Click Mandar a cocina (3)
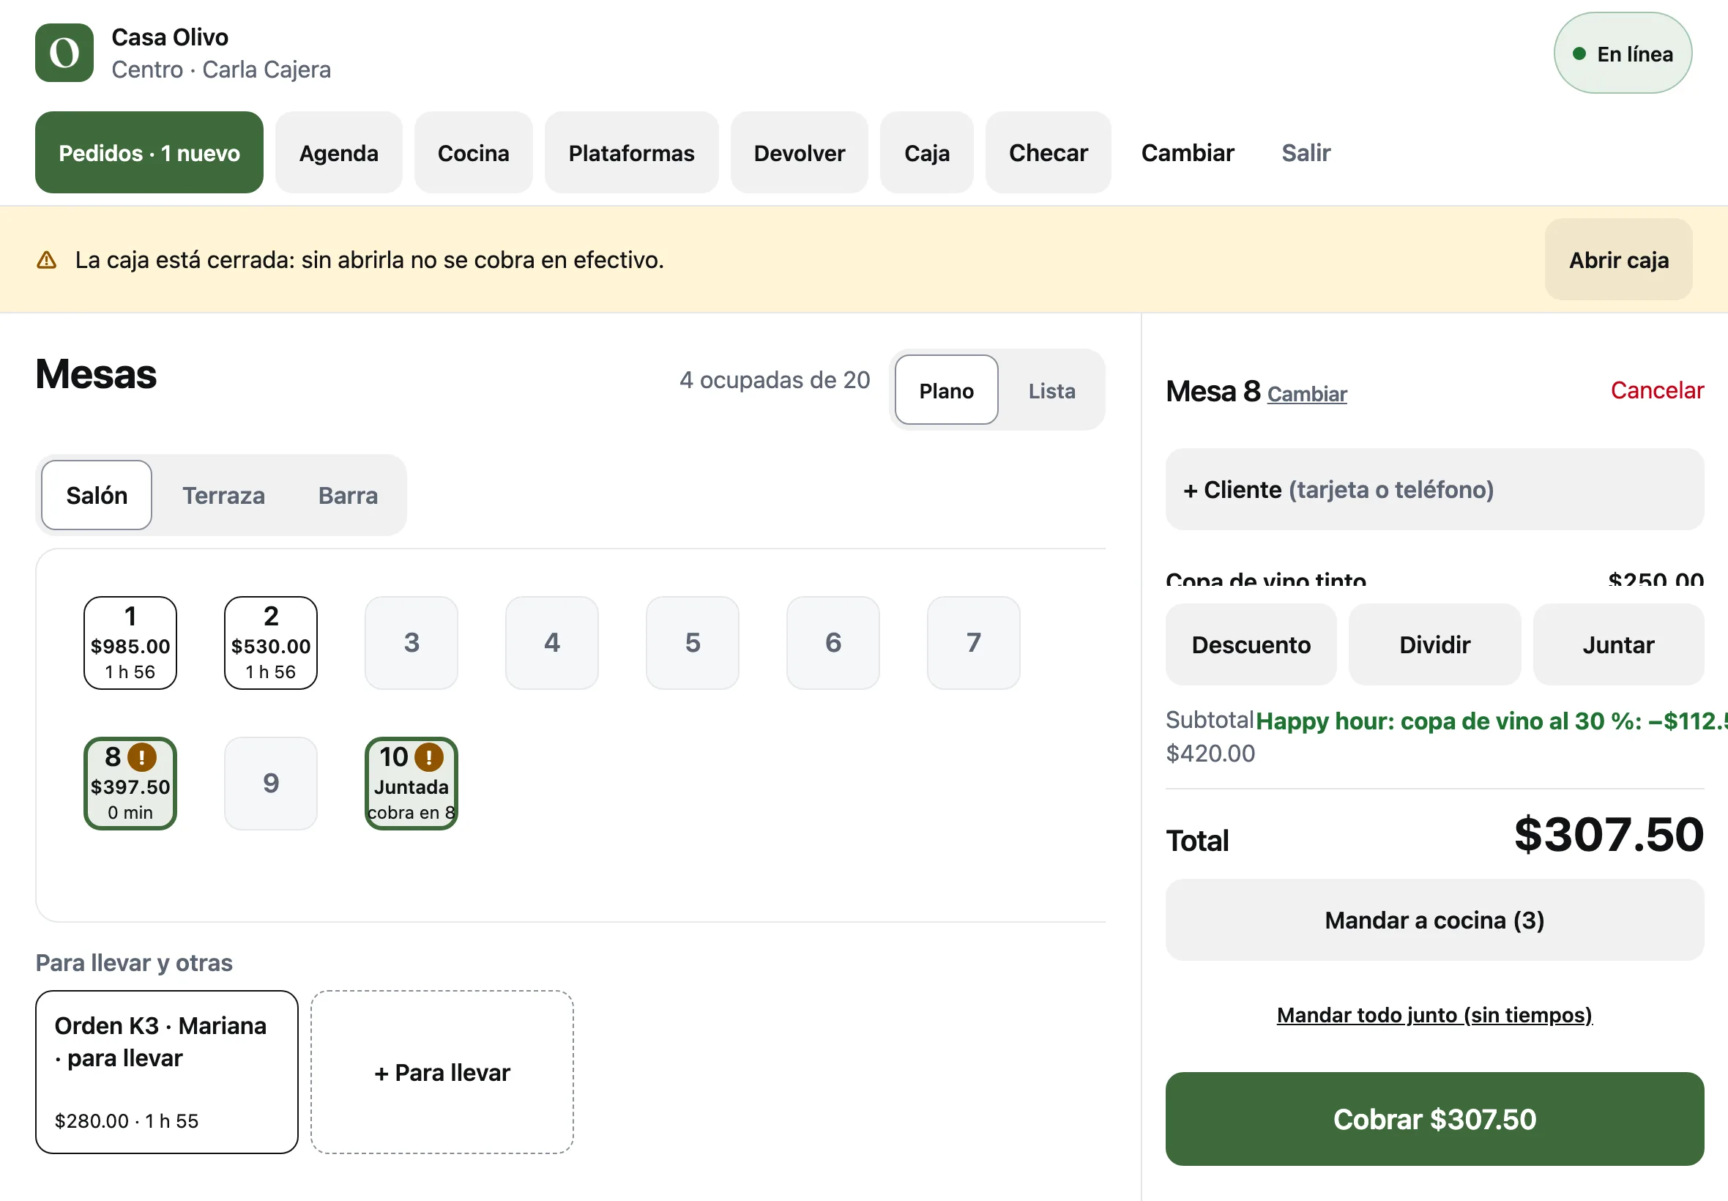 click(1434, 920)
